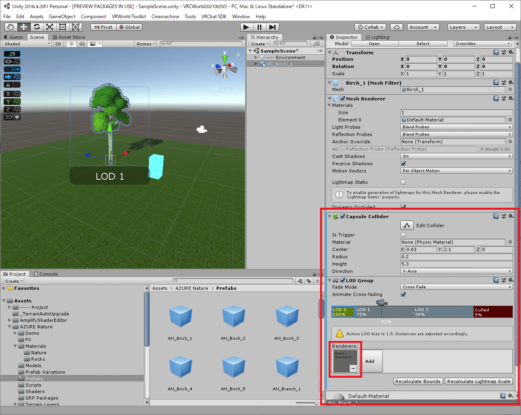Image resolution: width=521 pixels, height=415 pixels.
Task: Open the VRChat SDK menu
Action: [214, 17]
